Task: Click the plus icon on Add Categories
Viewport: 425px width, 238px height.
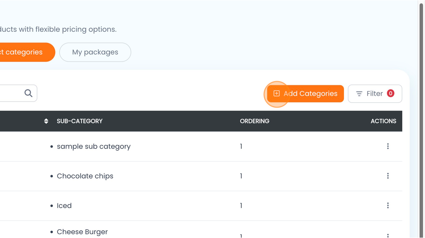Action: 277,94
